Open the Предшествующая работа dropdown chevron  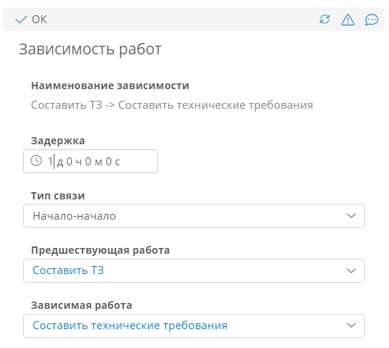pyautogui.click(x=351, y=270)
